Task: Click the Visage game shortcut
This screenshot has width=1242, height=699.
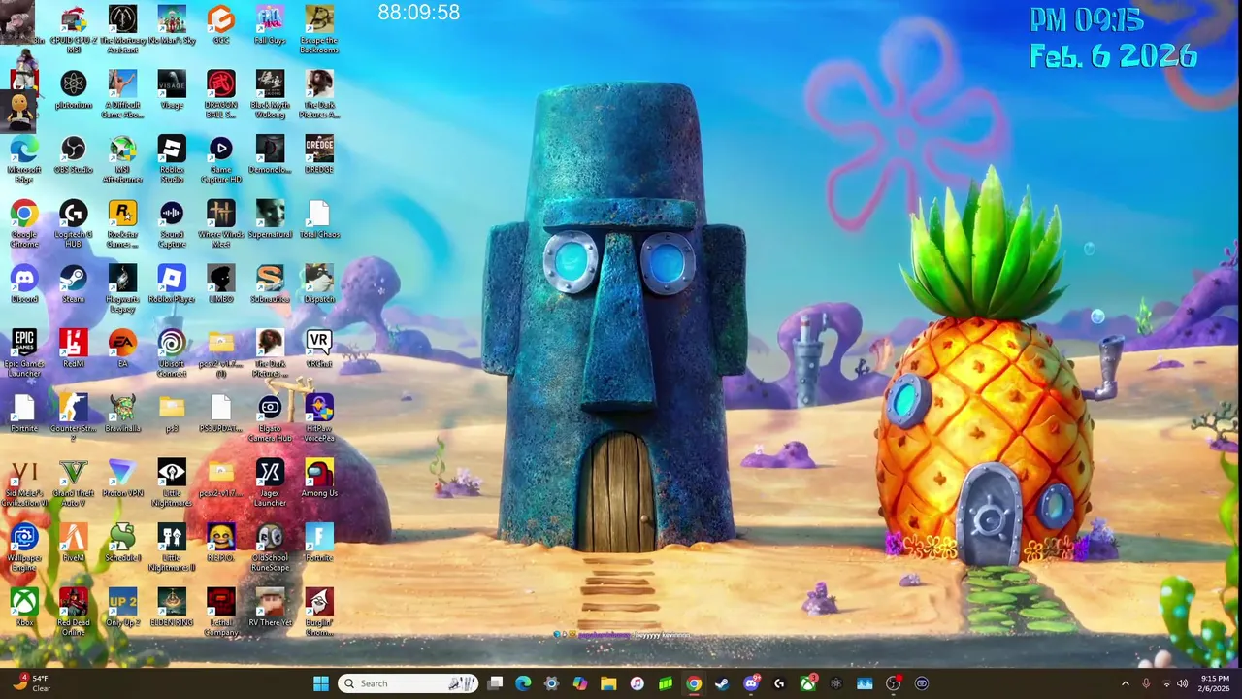Action: [172, 90]
